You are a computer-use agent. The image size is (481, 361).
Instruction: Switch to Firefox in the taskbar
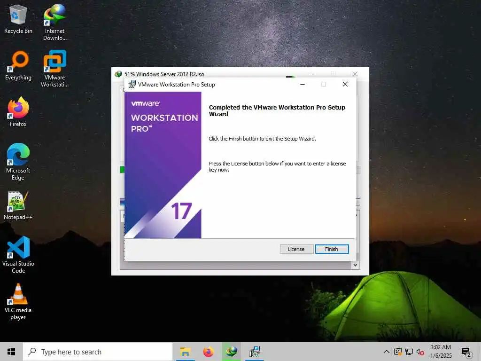coord(208,352)
